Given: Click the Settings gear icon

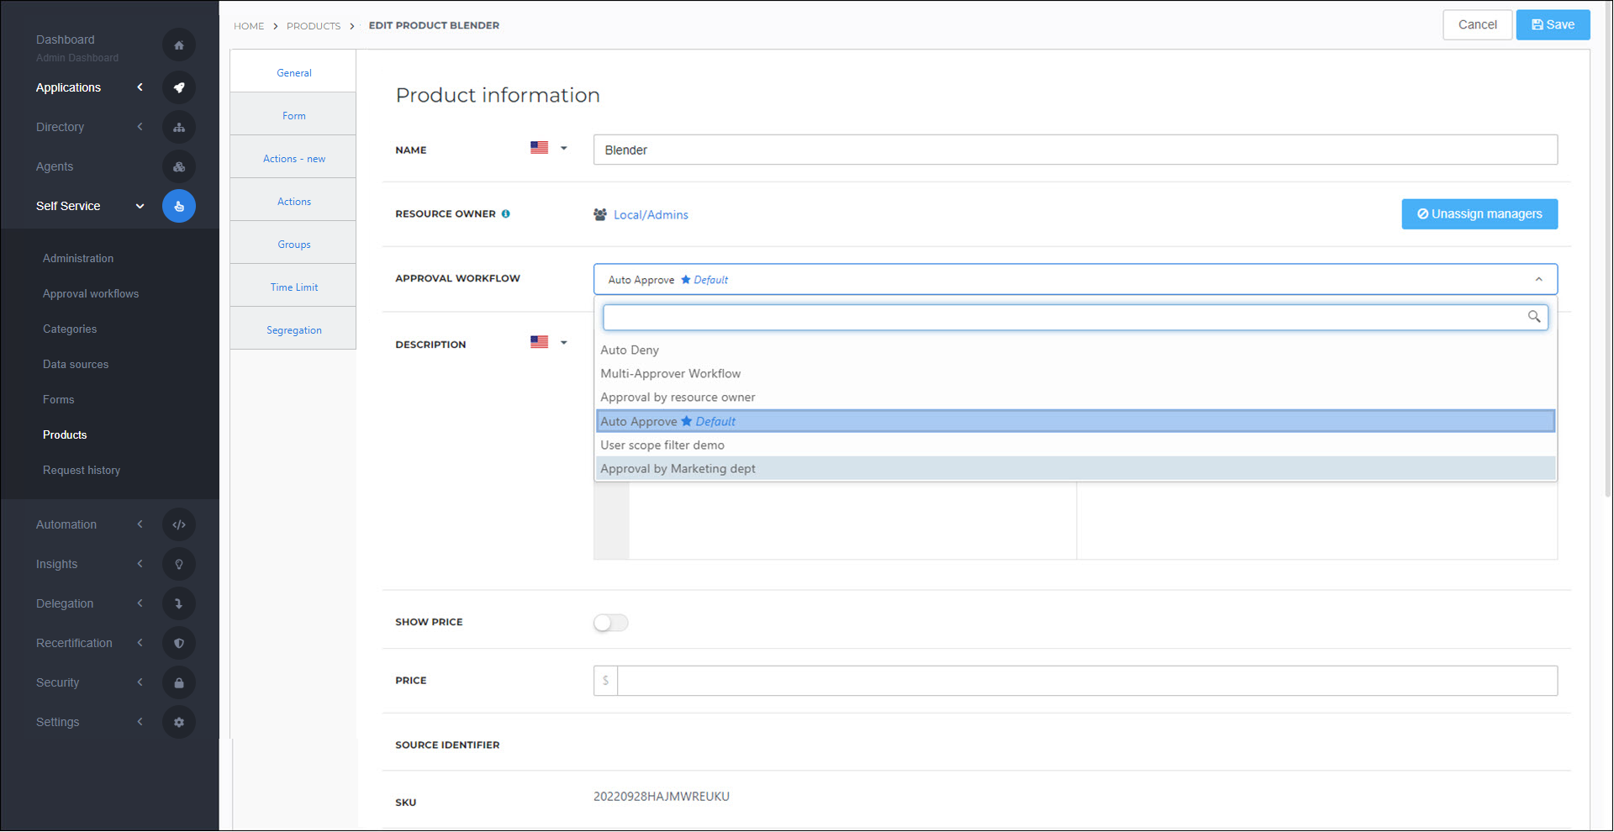Looking at the screenshot, I should (x=178, y=721).
